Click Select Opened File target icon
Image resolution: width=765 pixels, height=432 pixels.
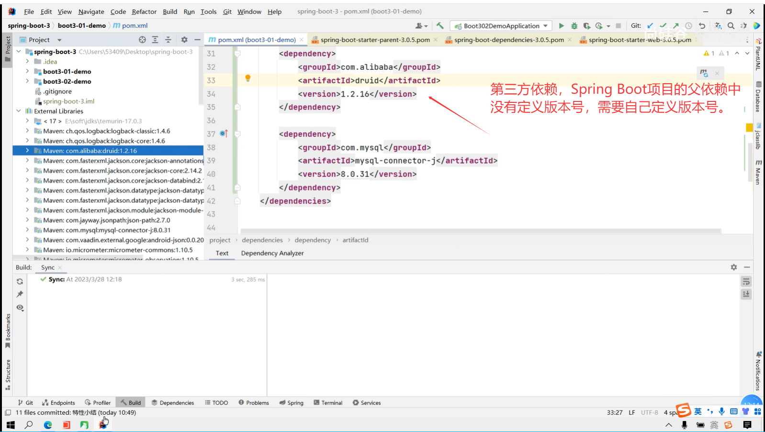(x=142, y=40)
